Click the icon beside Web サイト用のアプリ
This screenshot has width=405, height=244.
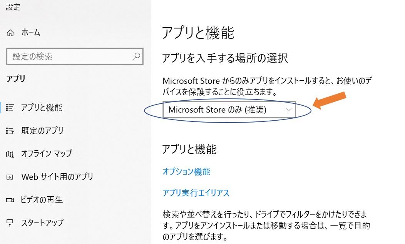10,177
